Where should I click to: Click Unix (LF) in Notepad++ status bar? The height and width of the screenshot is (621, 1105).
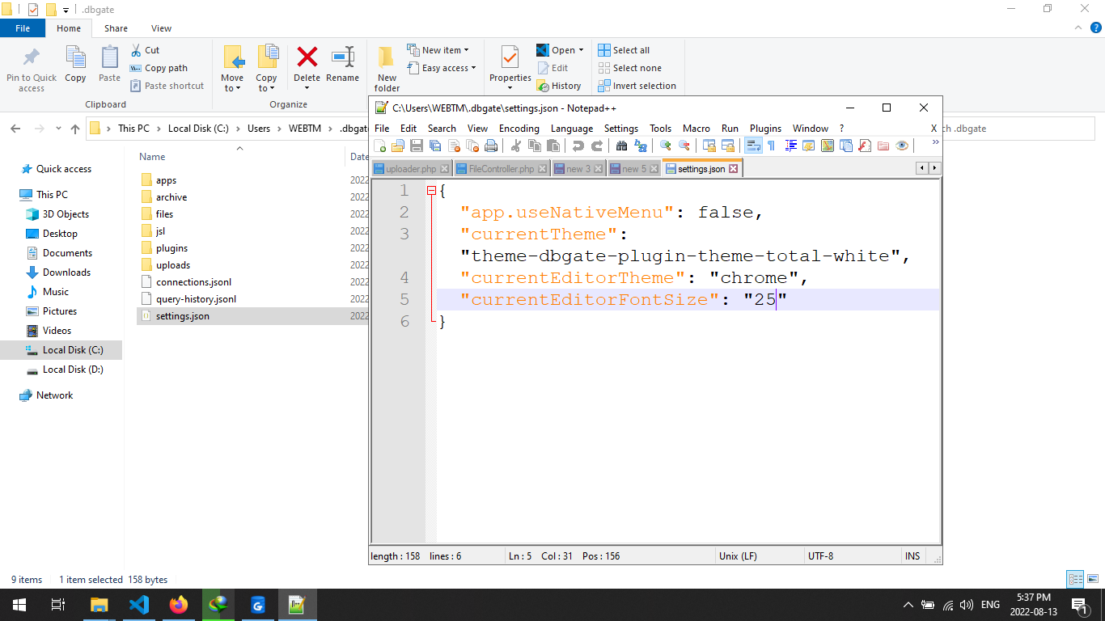tap(738, 556)
